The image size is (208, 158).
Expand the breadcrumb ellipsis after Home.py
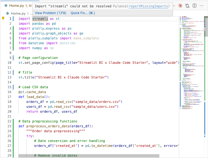31,13
